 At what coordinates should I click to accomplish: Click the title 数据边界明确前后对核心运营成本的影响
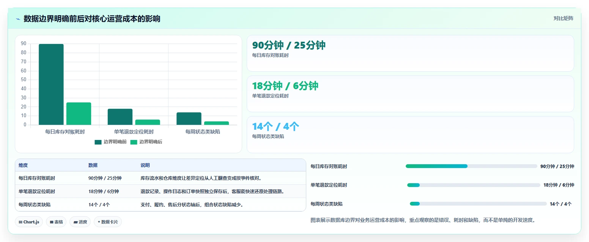92,19
